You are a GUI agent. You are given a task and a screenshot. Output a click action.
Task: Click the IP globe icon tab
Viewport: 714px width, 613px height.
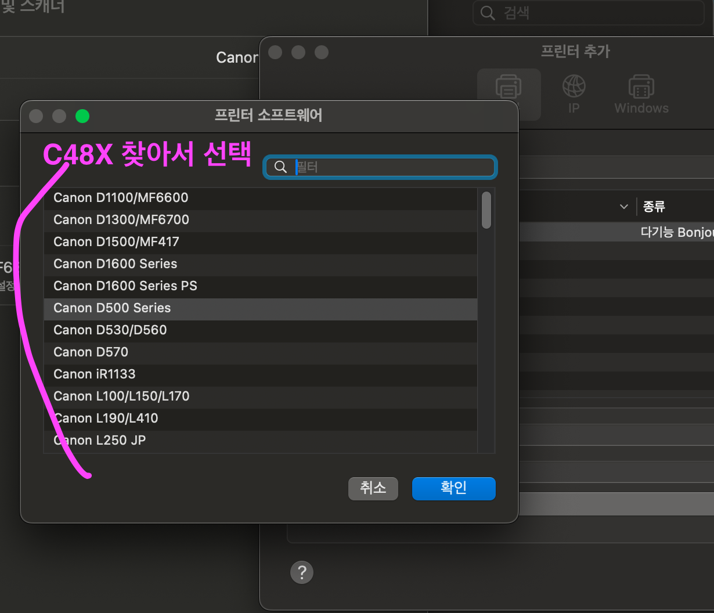coord(574,94)
